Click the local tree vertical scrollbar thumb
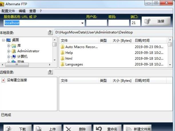This screenshot has width=175, height=131. coord(55,44)
